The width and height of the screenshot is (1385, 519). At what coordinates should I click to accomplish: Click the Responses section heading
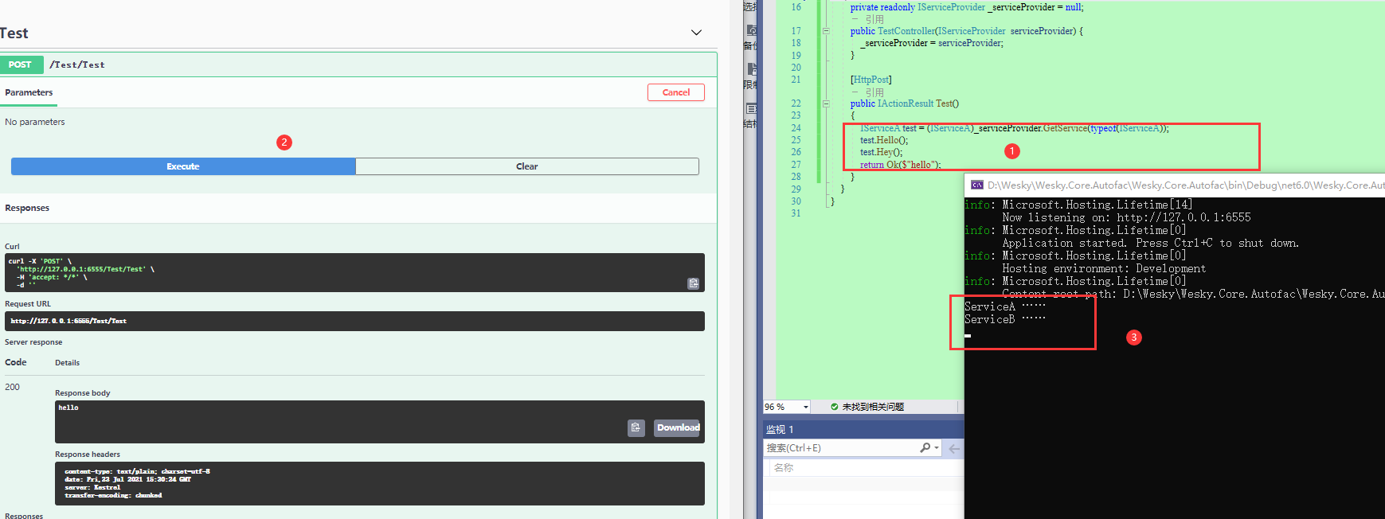(27, 208)
